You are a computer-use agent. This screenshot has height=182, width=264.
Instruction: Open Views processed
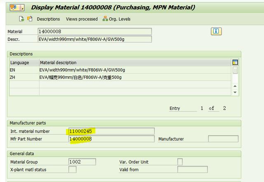tap(82, 19)
